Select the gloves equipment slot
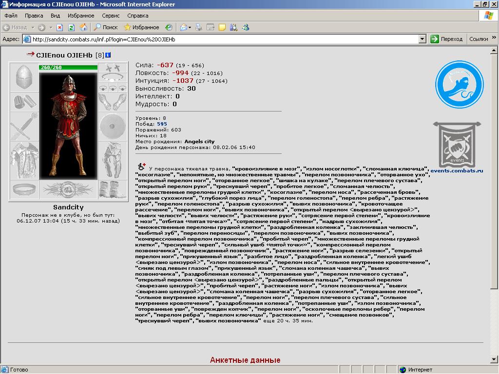 [113, 102]
